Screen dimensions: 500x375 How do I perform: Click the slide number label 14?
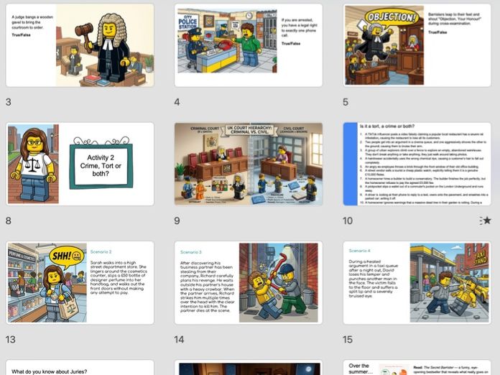179,339
